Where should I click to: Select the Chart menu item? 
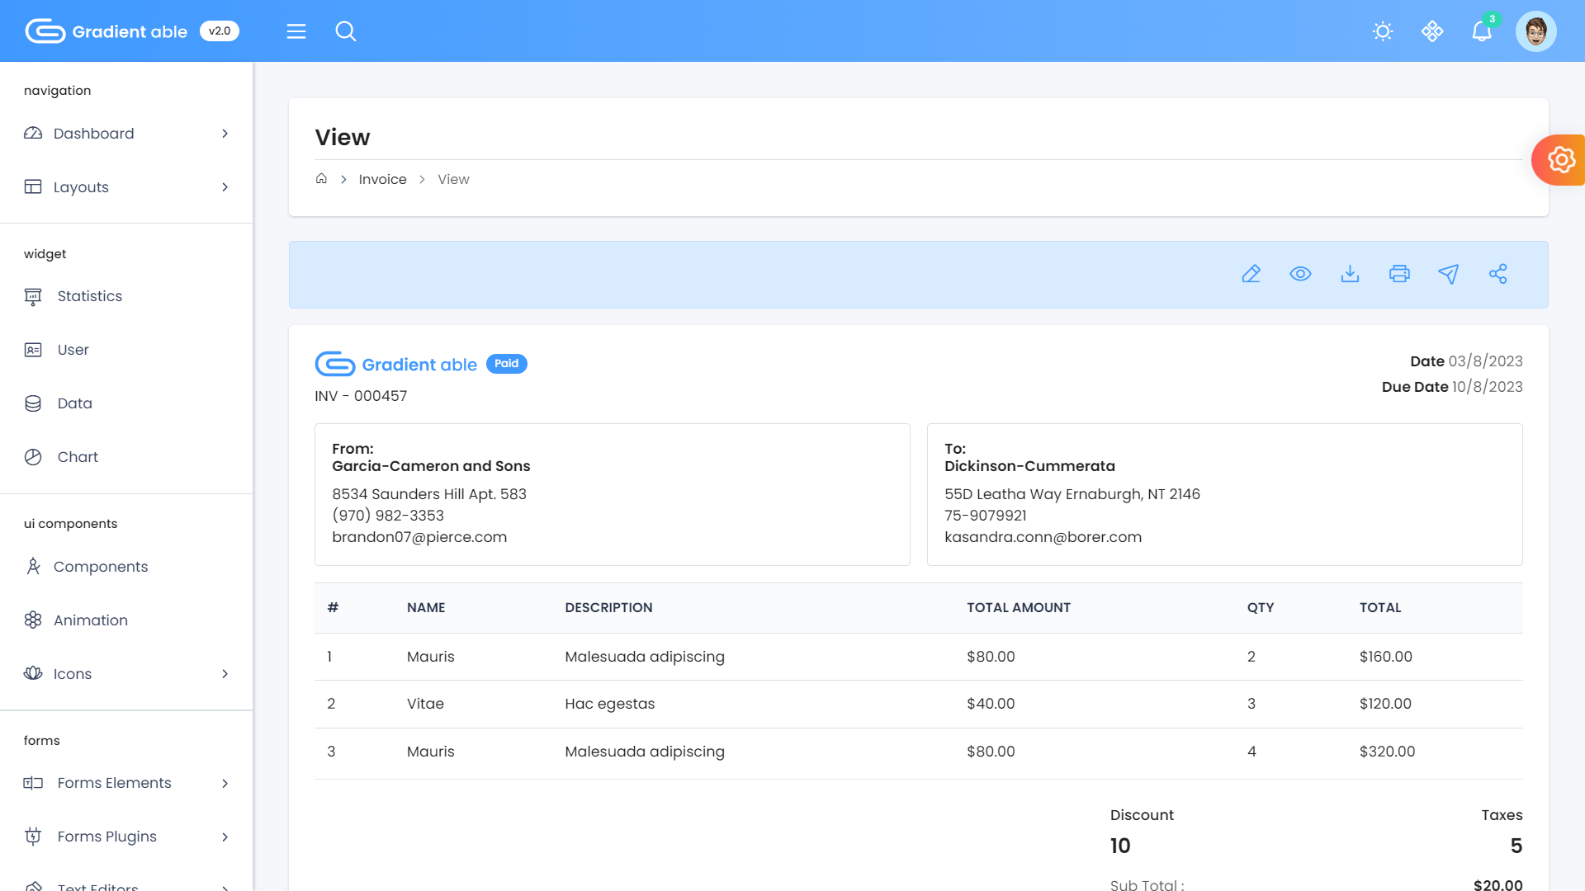click(78, 457)
